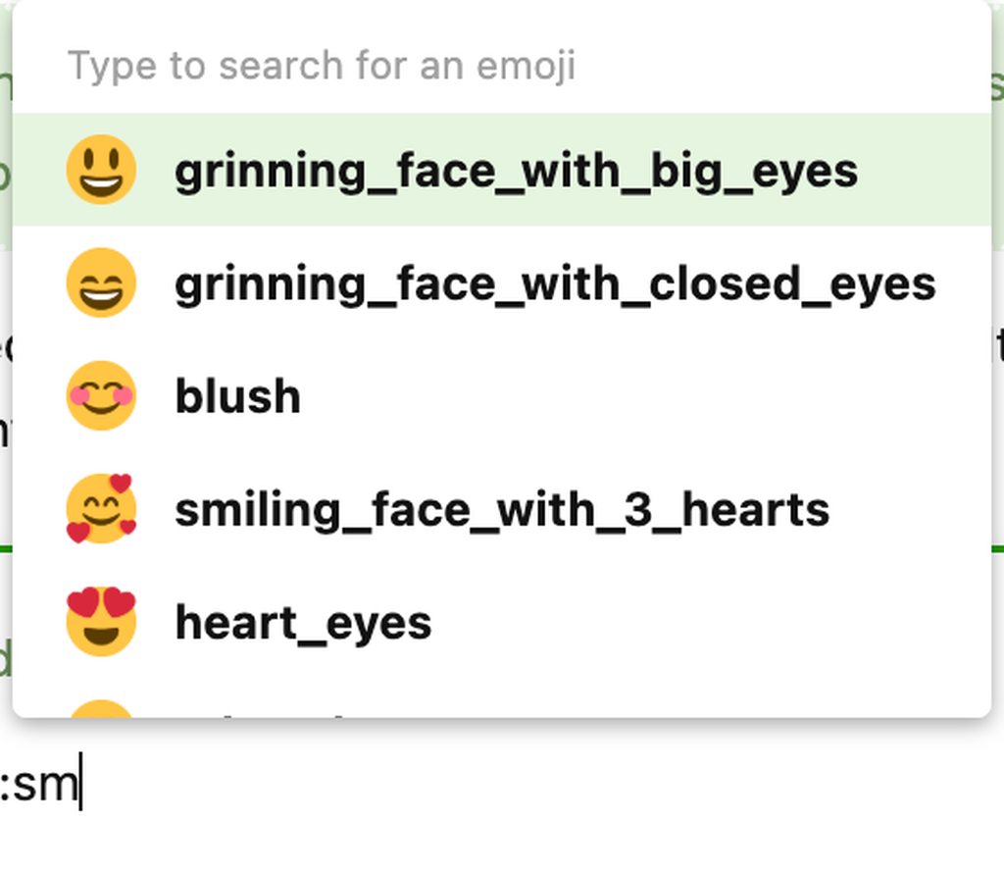Image resolution: width=1004 pixels, height=872 pixels.
Task: Choose the blush emoji icon with pink cheeks
Action: tap(101, 396)
